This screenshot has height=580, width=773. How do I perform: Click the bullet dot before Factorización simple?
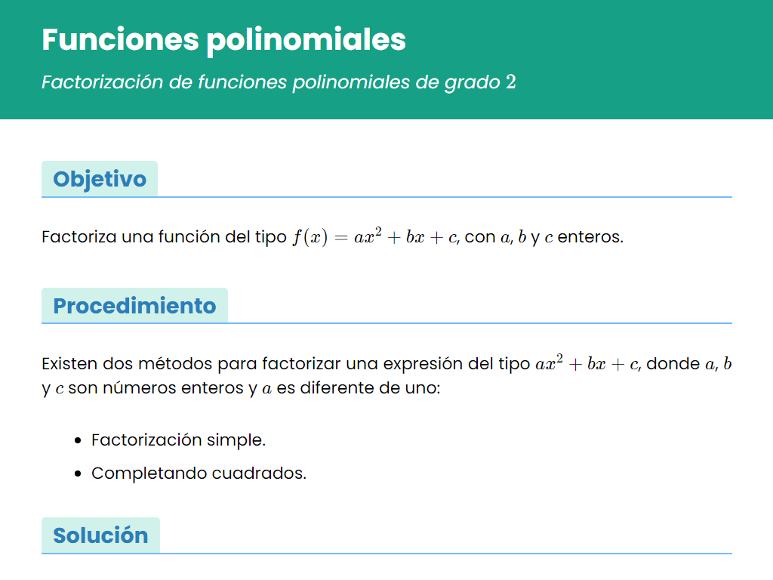click(78, 440)
